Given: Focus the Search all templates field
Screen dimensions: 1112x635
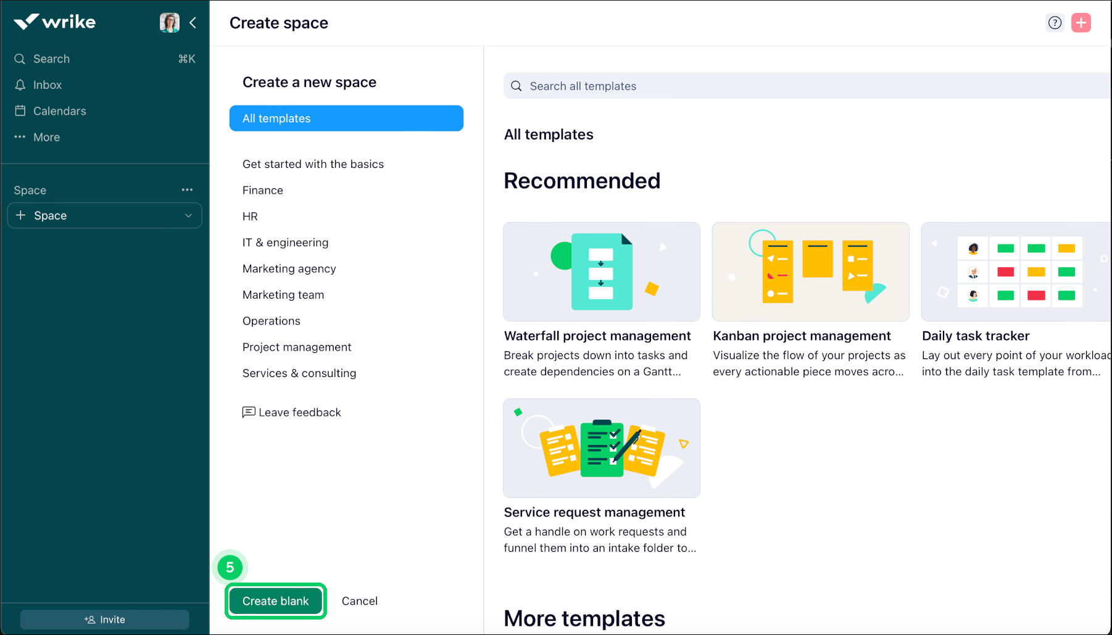Looking at the screenshot, I should (x=802, y=86).
